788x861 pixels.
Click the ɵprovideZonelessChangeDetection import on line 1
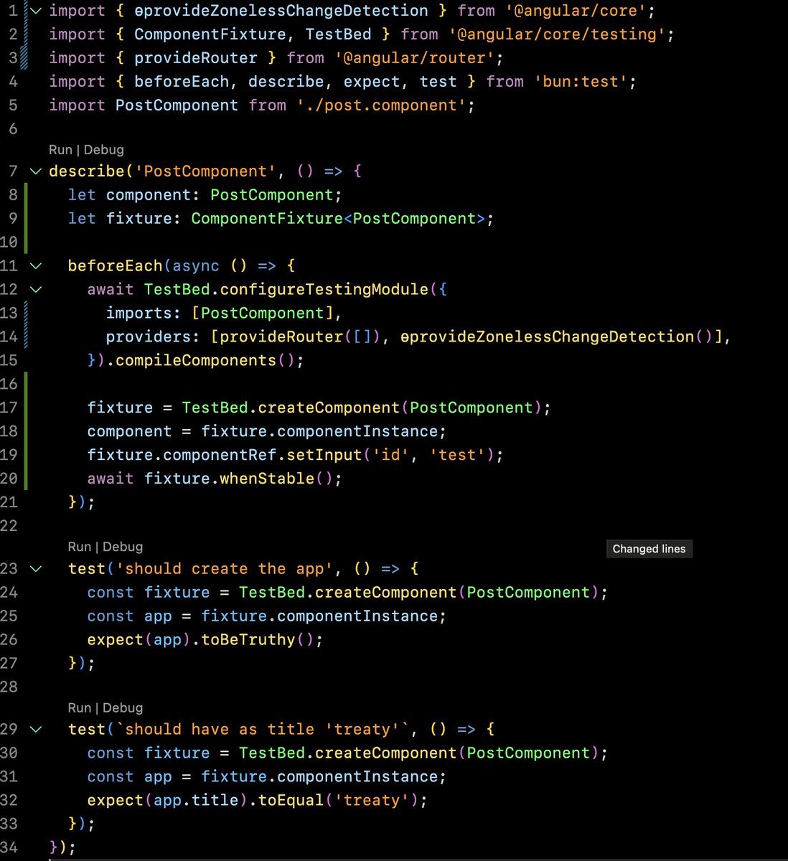point(281,11)
